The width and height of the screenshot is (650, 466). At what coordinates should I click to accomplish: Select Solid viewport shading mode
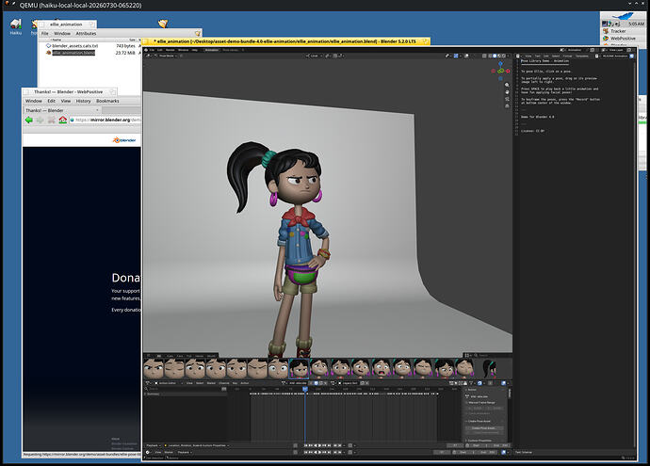pyautogui.click(x=495, y=56)
